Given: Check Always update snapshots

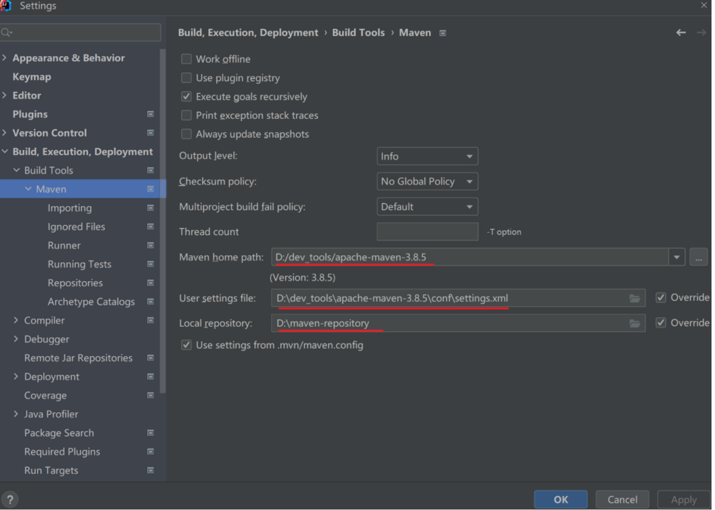Looking at the screenshot, I should tap(186, 134).
